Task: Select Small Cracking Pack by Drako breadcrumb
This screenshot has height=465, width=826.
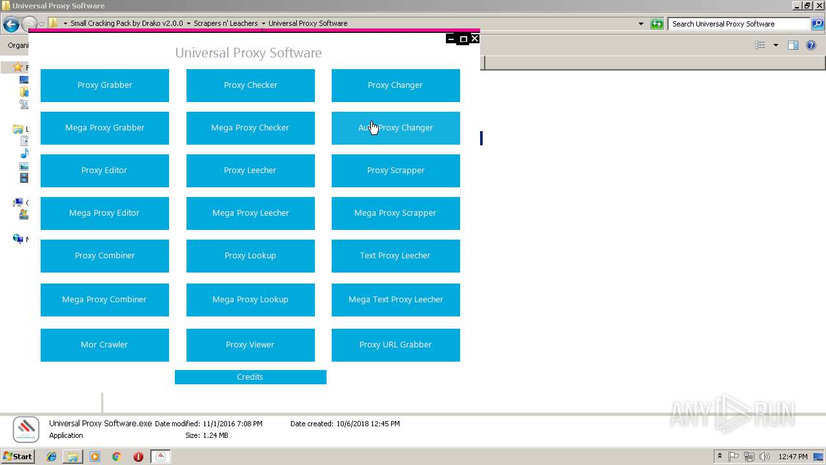Action: [126, 23]
